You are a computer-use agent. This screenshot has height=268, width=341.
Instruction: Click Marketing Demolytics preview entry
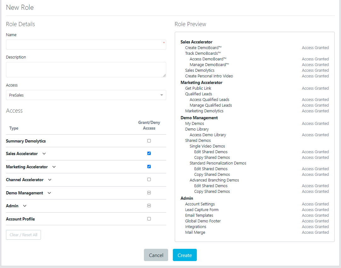point(204,111)
